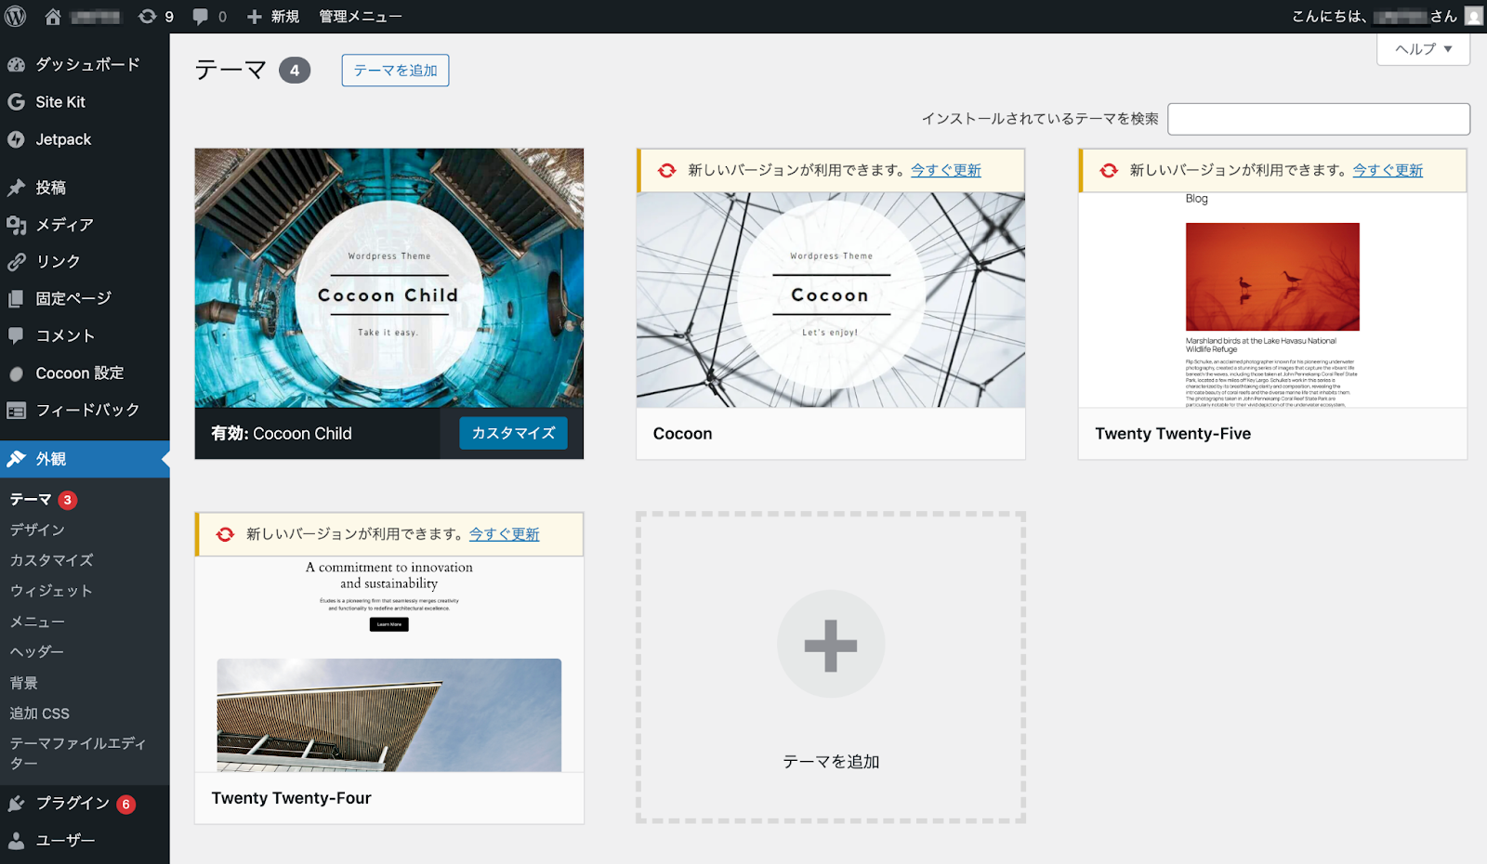The width and height of the screenshot is (1487, 864).
Task: Open Cocoon 設定 via its circle icon
Action: 16,373
